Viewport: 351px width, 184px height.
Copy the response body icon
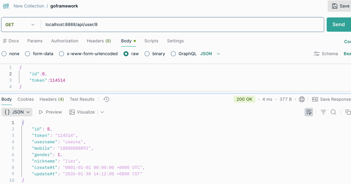pos(348,112)
